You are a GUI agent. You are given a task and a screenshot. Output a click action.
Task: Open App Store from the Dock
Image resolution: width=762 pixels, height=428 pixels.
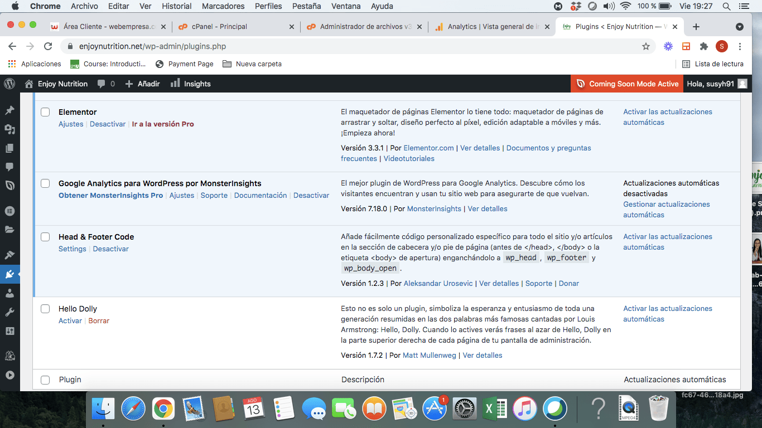pos(435,409)
